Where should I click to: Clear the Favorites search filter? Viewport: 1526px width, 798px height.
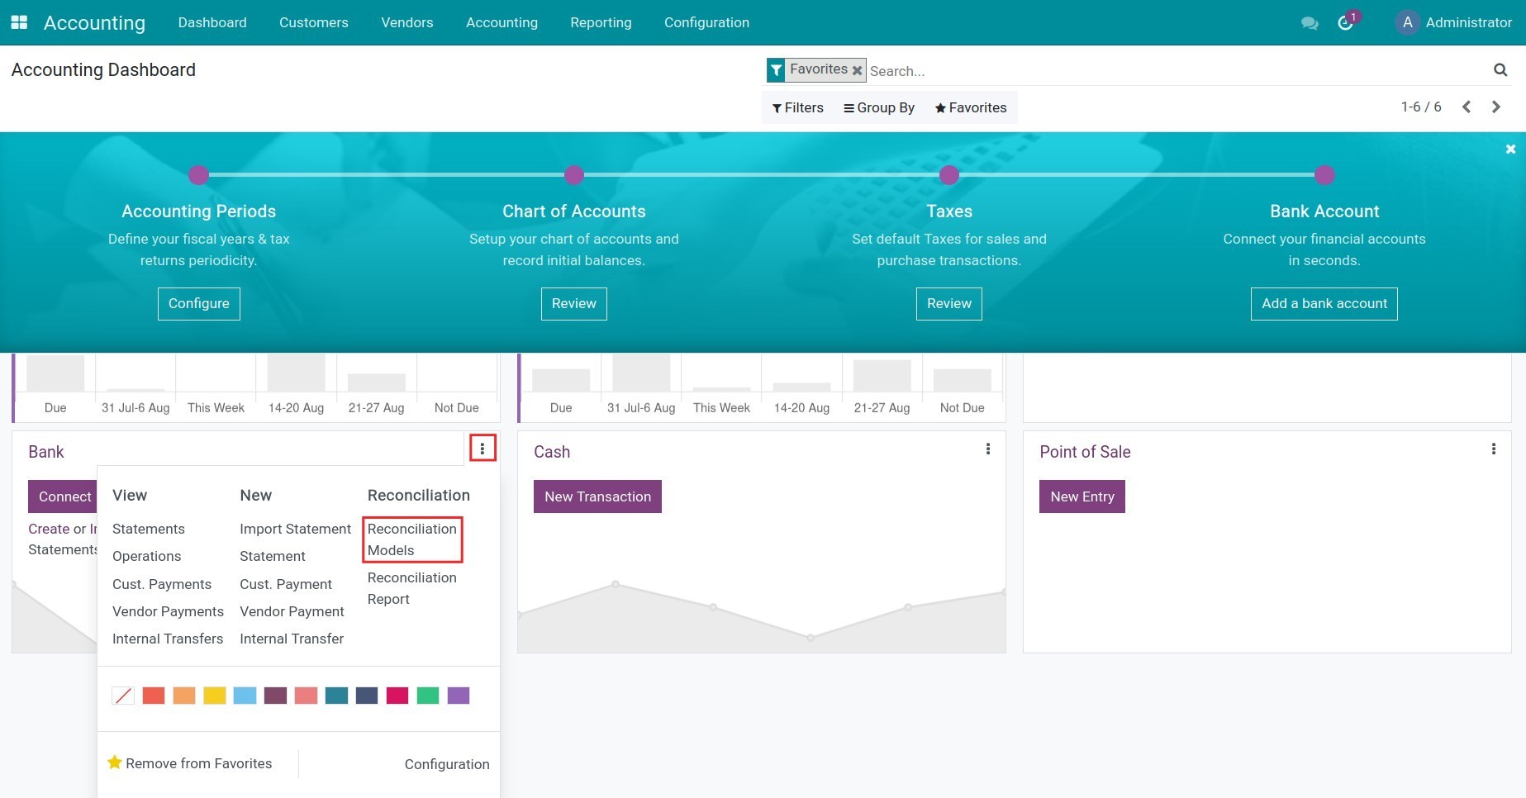(857, 69)
